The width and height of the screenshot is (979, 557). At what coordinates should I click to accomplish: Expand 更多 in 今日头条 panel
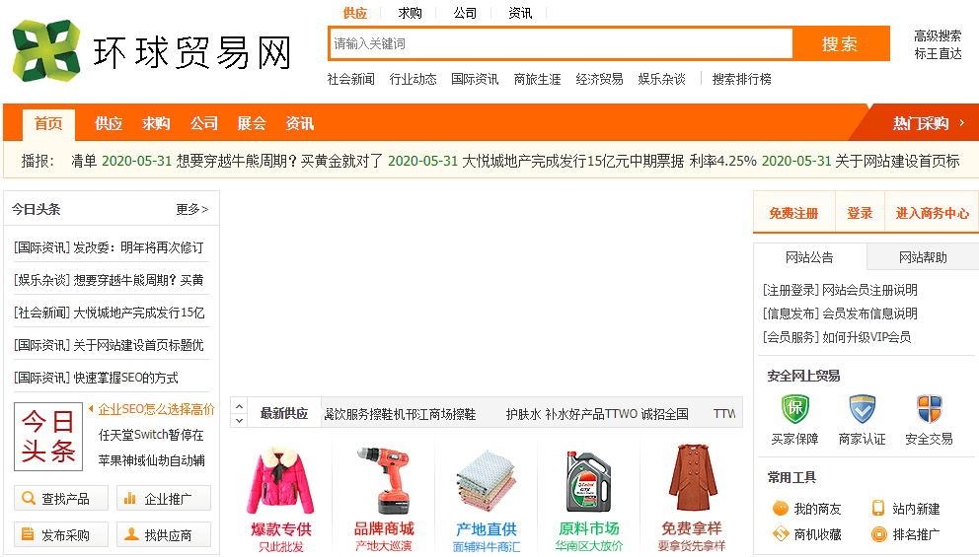[192, 209]
